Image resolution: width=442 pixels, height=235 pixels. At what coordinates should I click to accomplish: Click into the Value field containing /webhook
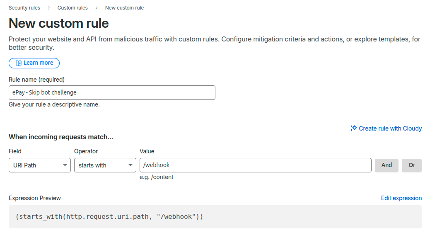pos(255,165)
